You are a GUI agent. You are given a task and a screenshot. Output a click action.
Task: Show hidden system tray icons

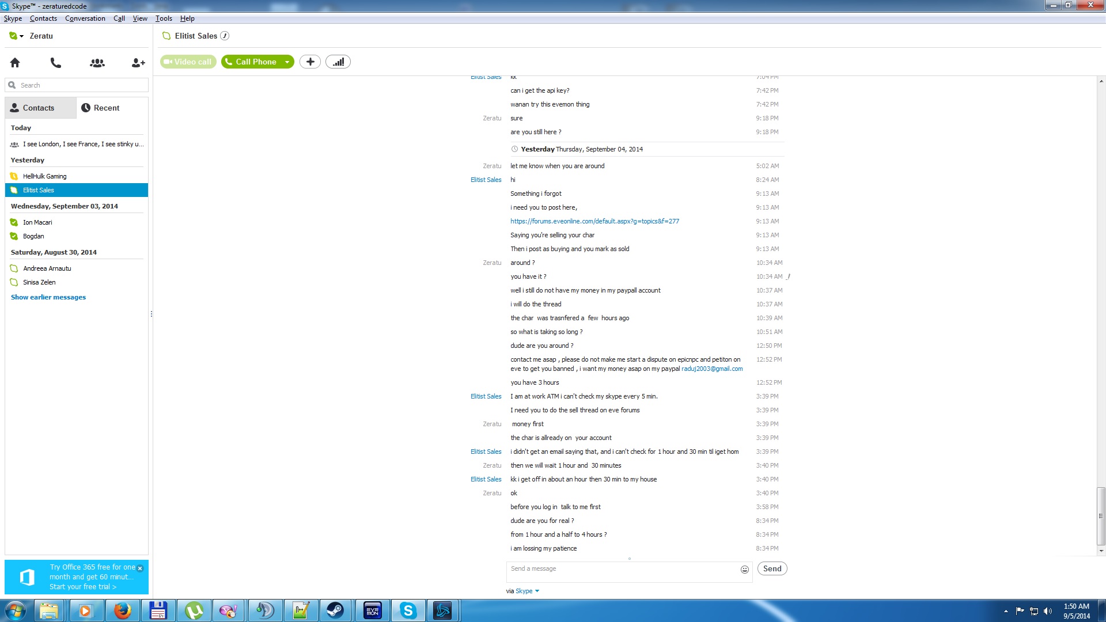[x=1006, y=611]
